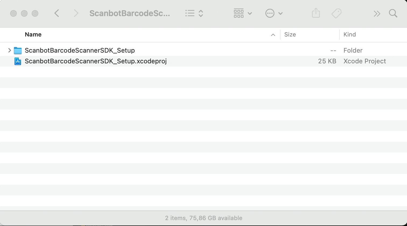Click the forward navigation arrow
The image size is (407, 226).
[76, 13]
